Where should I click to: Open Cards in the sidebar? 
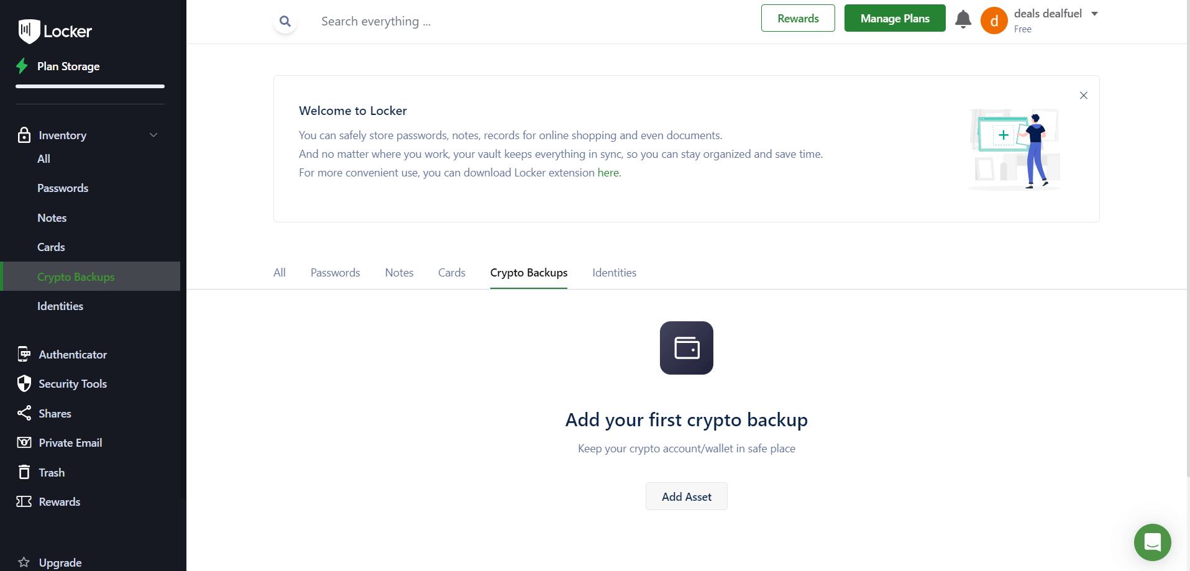click(51, 247)
